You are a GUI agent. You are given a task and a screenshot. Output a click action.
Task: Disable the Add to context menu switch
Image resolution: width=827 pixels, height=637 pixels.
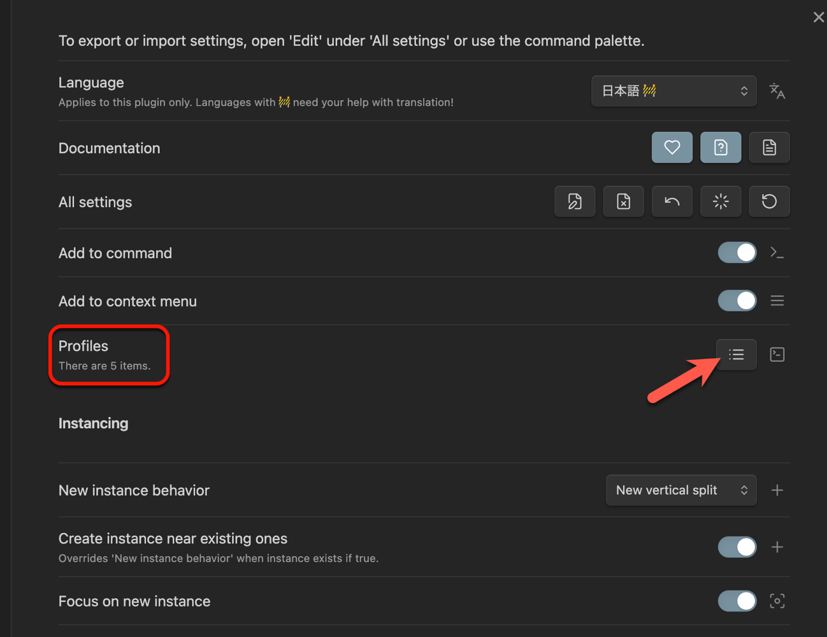pos(737,301)
